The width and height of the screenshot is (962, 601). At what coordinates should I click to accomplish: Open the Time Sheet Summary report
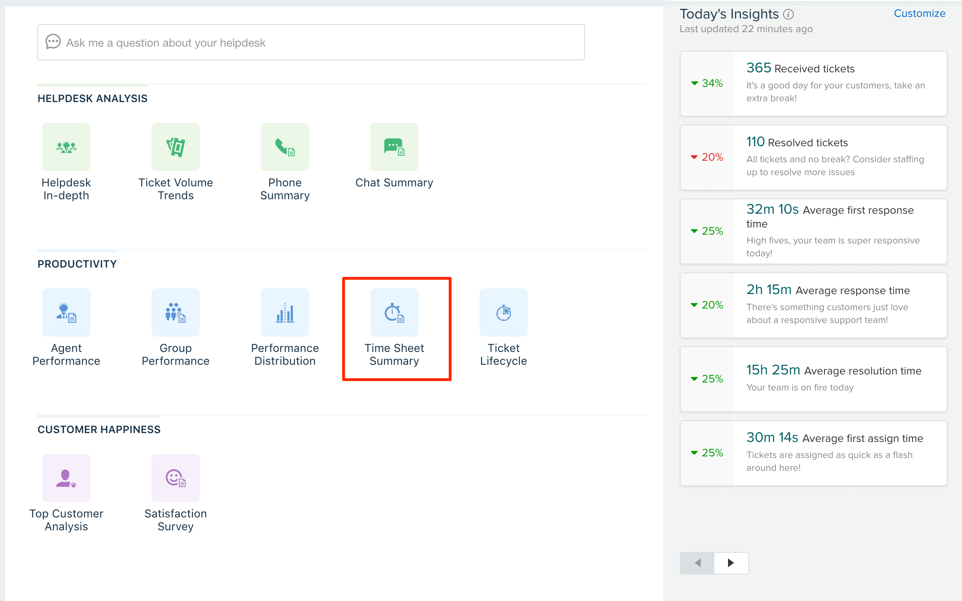[394, 313]
